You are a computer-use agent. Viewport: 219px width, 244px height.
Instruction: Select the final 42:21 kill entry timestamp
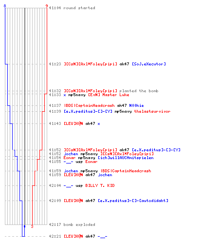click(55, 236)
